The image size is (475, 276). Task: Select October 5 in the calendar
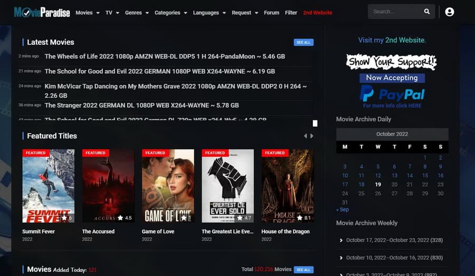click(378, 167)
